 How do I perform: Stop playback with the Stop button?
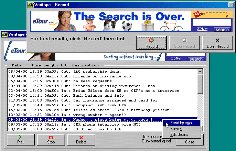pos(51,140)
